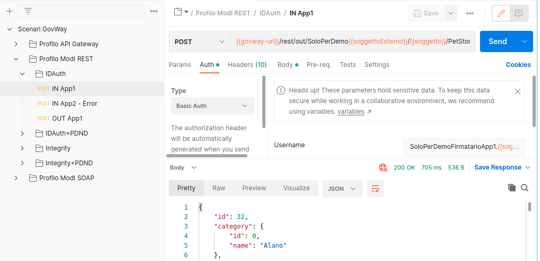Open the Basic Auth type dropdown

click(x=212, y=106)
